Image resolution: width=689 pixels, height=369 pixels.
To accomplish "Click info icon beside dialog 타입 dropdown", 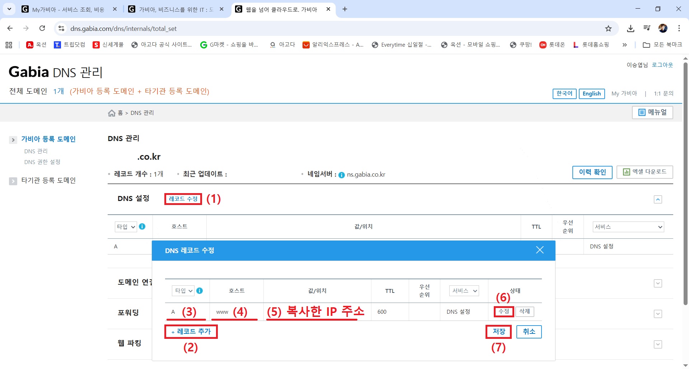I will (x=200, y=291).
